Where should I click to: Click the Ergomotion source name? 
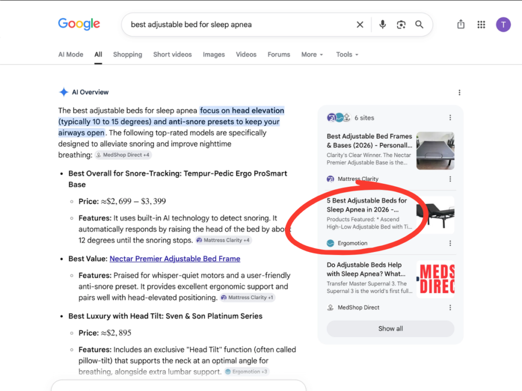tap(353, 243)
